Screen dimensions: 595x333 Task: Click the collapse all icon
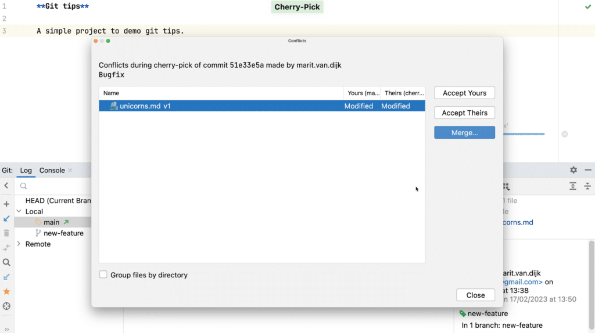[x=587, y=186]
